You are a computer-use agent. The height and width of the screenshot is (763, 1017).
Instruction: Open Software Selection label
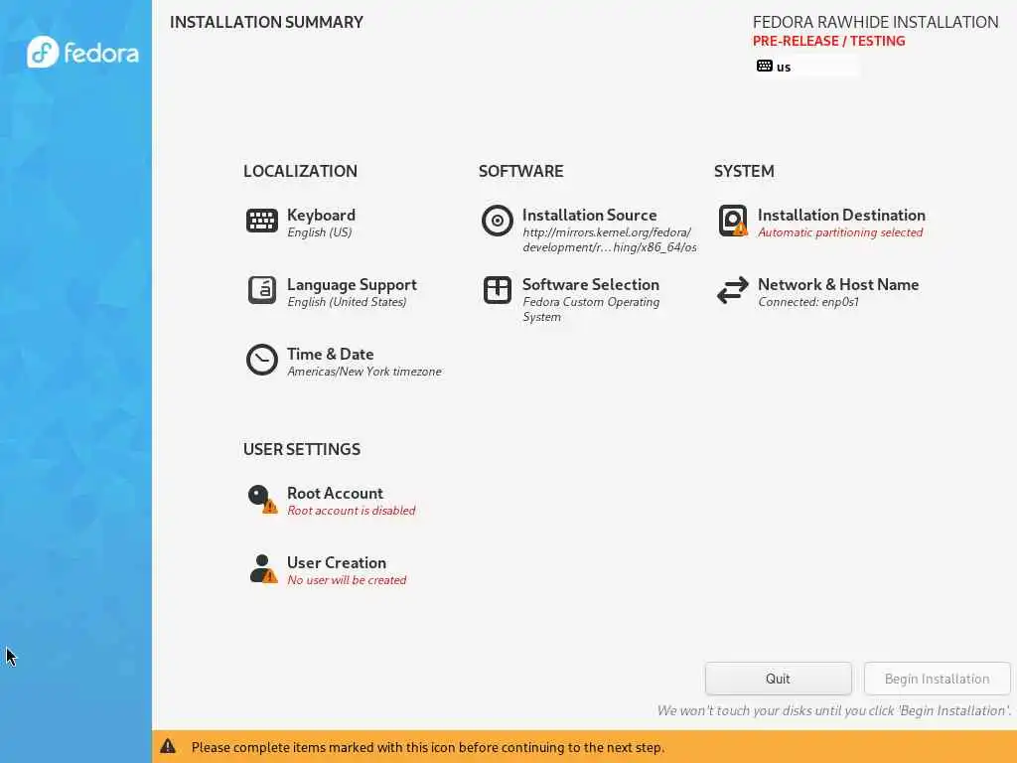pos(591,284)
